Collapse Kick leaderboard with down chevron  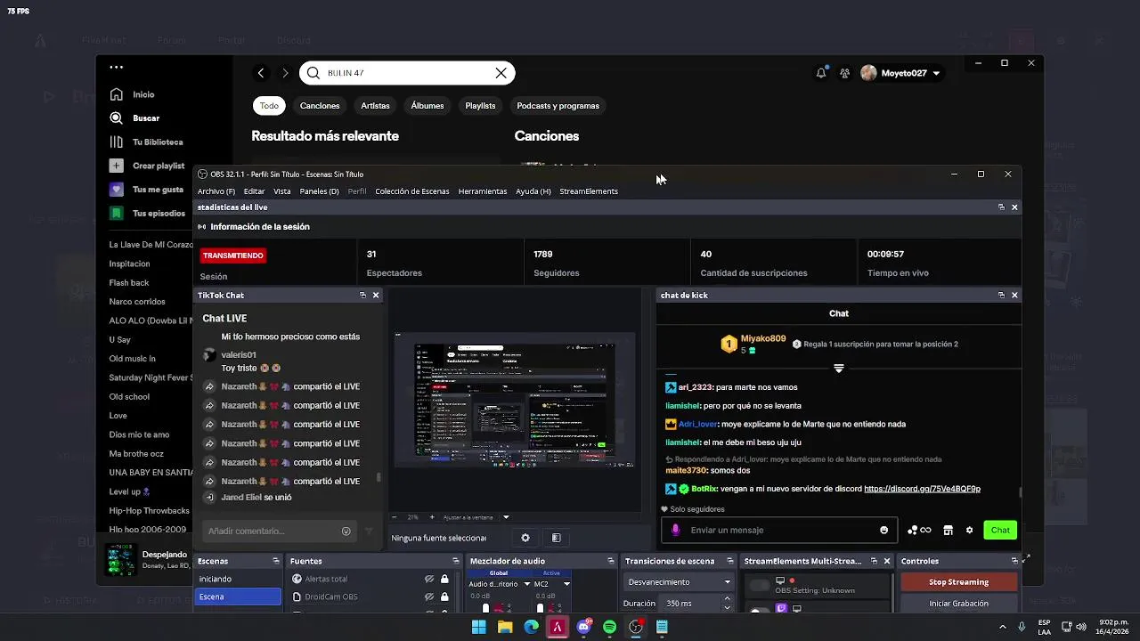(838, 368)
